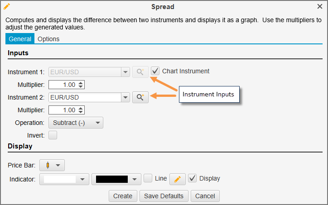This screenshot has width=328, height=205.
Task: Uncheck the indicator Display checkbox
Action: 192,178
